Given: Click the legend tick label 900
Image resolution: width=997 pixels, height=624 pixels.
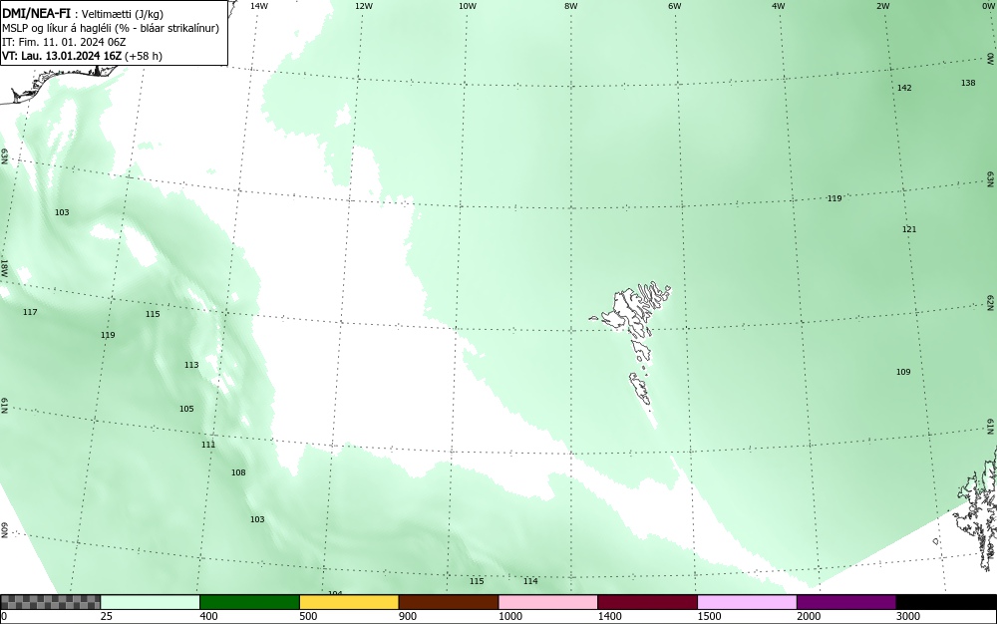Looking at the screenshot, I should click(x=408, y=616).
